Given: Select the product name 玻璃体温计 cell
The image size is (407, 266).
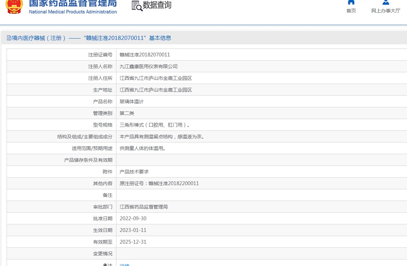Looking at the screenshot, I should pyautogui.click(x=132, y=102).
